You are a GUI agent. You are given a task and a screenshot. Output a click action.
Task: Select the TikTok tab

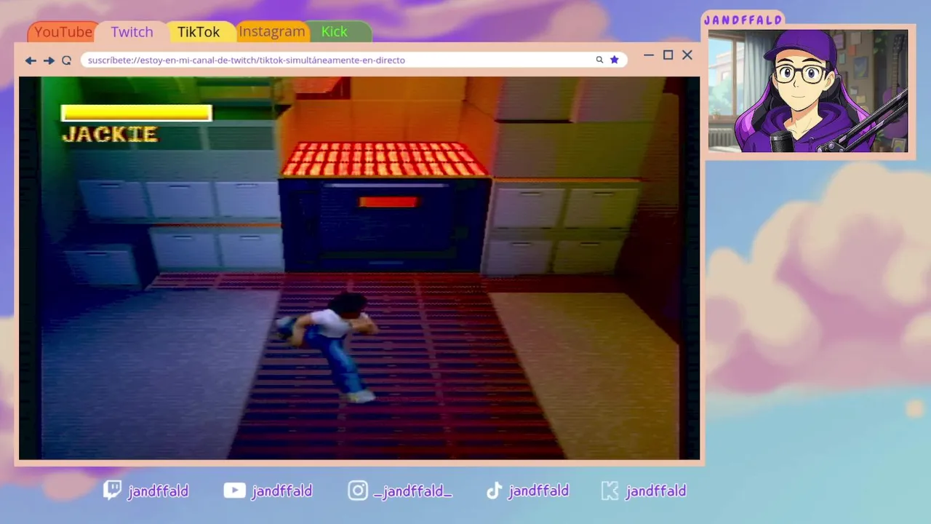(199, 32)
